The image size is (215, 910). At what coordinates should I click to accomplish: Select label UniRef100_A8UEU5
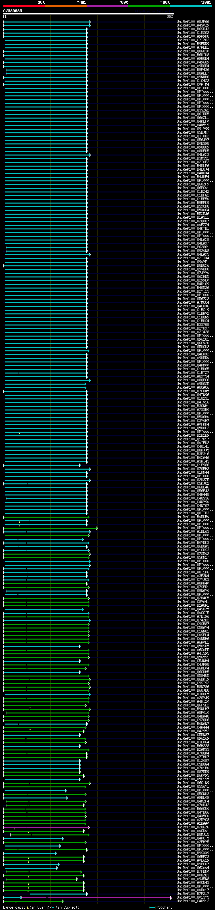coord(193,151)
